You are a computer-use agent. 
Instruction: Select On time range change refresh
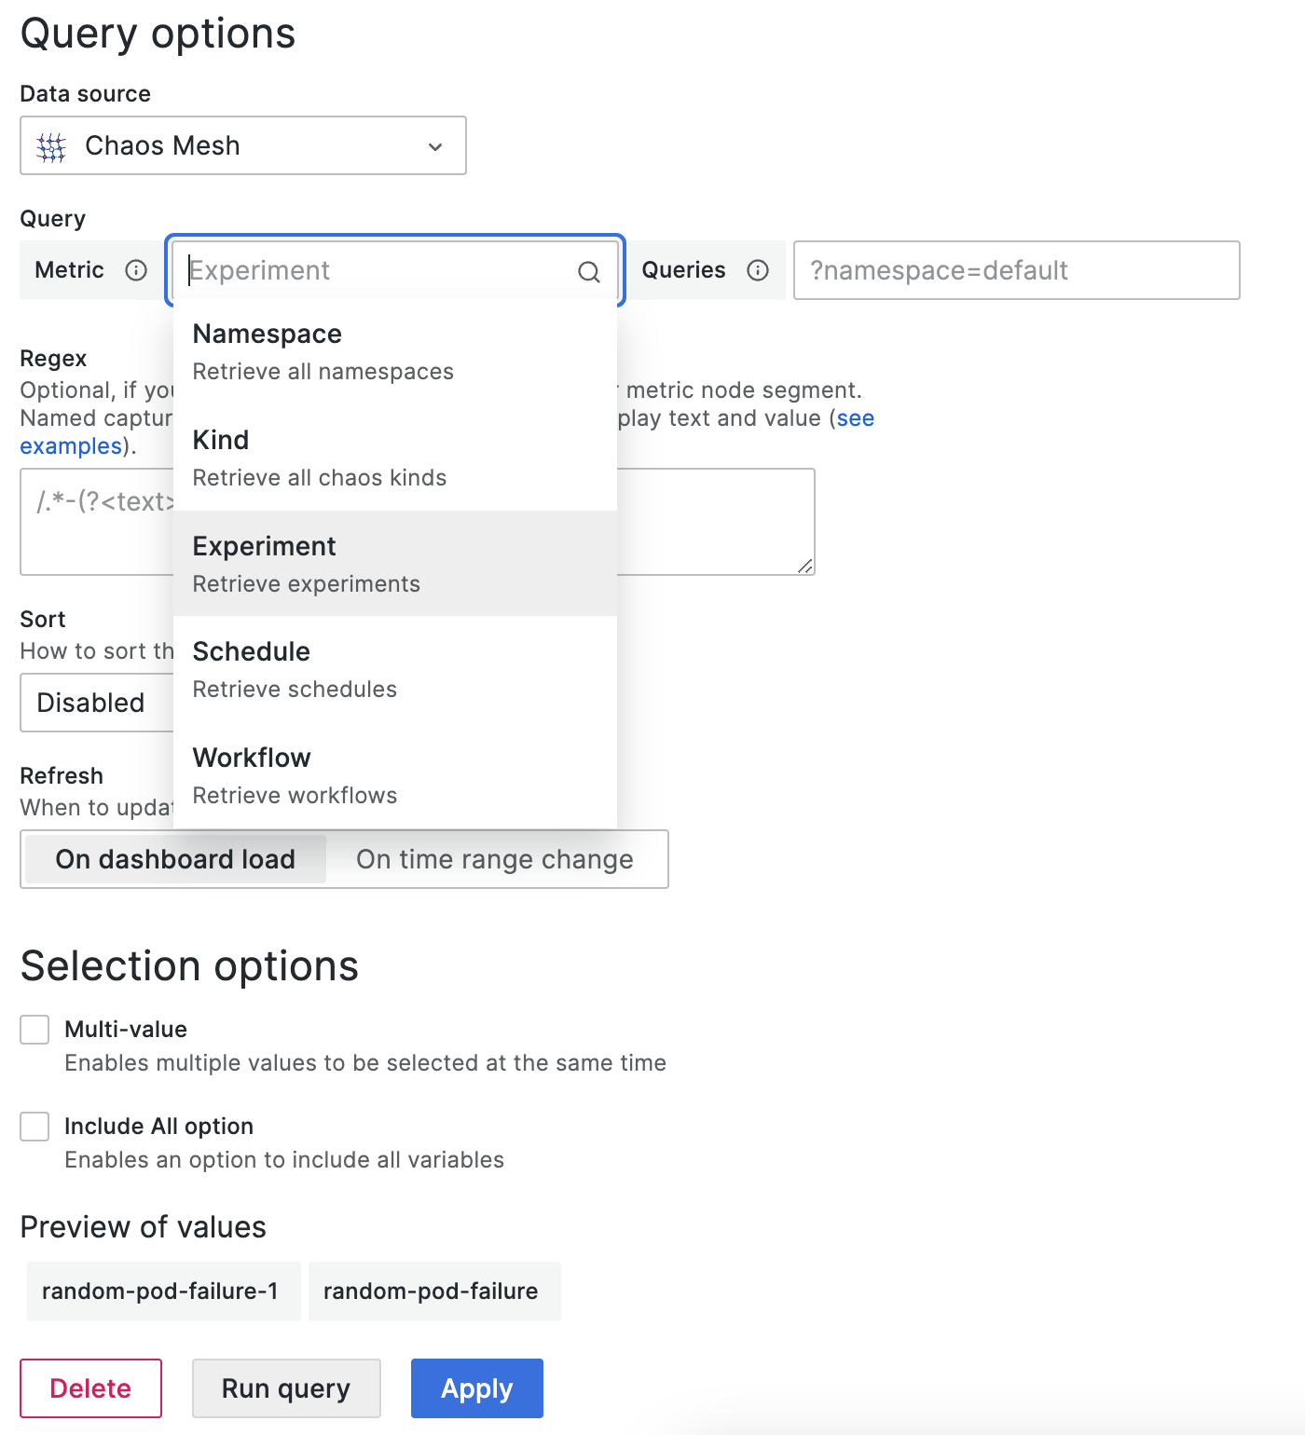click(494, 859)
